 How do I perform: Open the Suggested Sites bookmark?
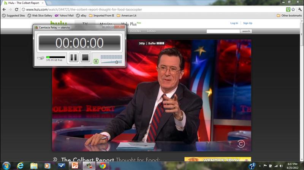14,16
